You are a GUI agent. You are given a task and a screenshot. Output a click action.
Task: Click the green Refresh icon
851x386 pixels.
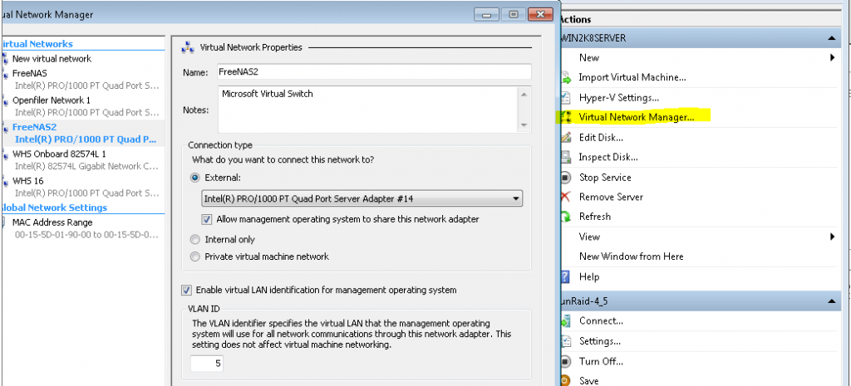(x=565, y=217)
